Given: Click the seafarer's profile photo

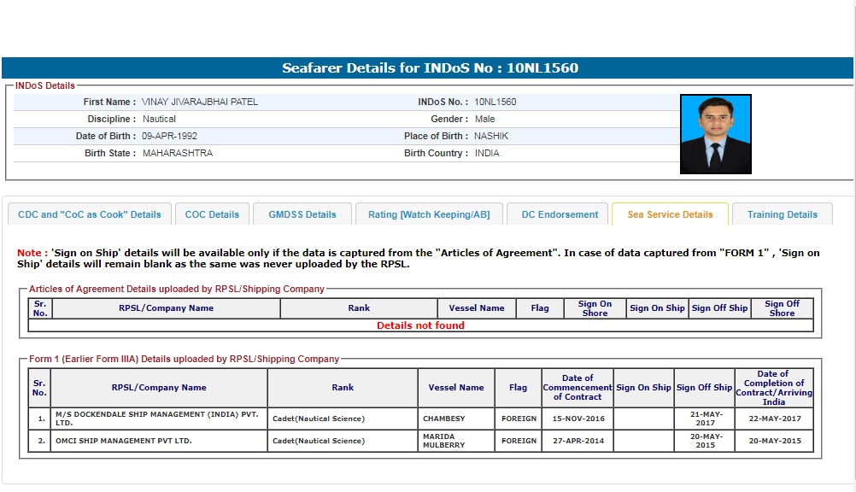Looking at the screenshot, I should pyautogui.click(x=715, y=134).
